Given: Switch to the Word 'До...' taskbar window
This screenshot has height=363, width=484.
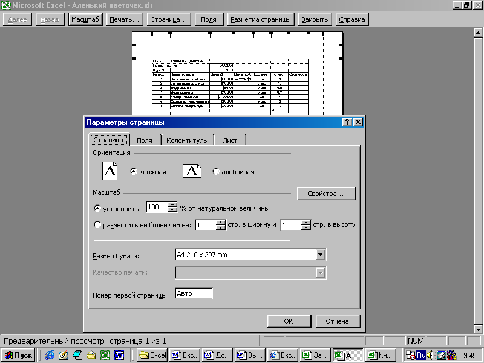Looking at the screenshot, I should tap(217, 355).
